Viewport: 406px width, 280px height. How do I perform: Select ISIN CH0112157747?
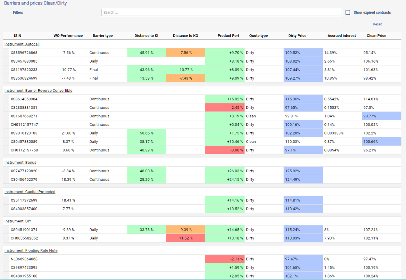[x=24, y=125]
